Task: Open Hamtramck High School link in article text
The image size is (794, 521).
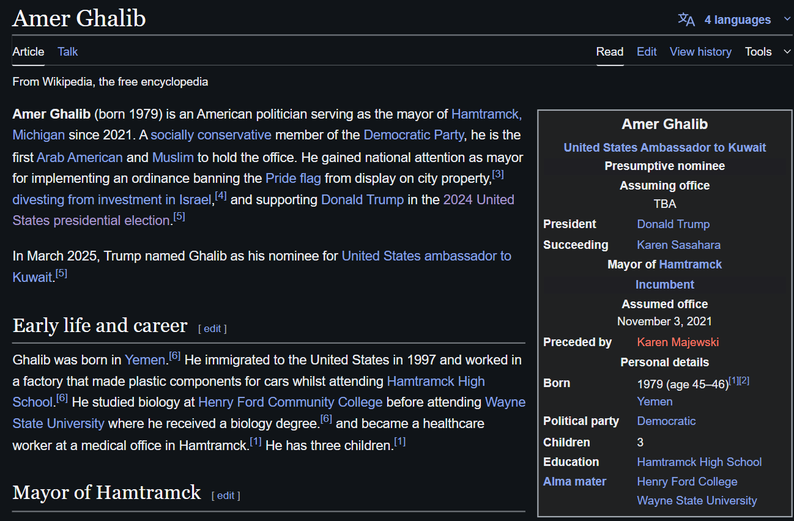Action: click(x=436, y=381)
